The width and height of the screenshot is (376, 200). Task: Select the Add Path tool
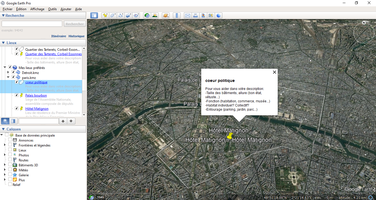pyautogui.click(x=121, y=15)
